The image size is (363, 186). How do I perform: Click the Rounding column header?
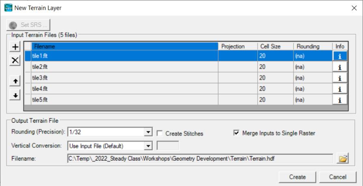[313, 46]
